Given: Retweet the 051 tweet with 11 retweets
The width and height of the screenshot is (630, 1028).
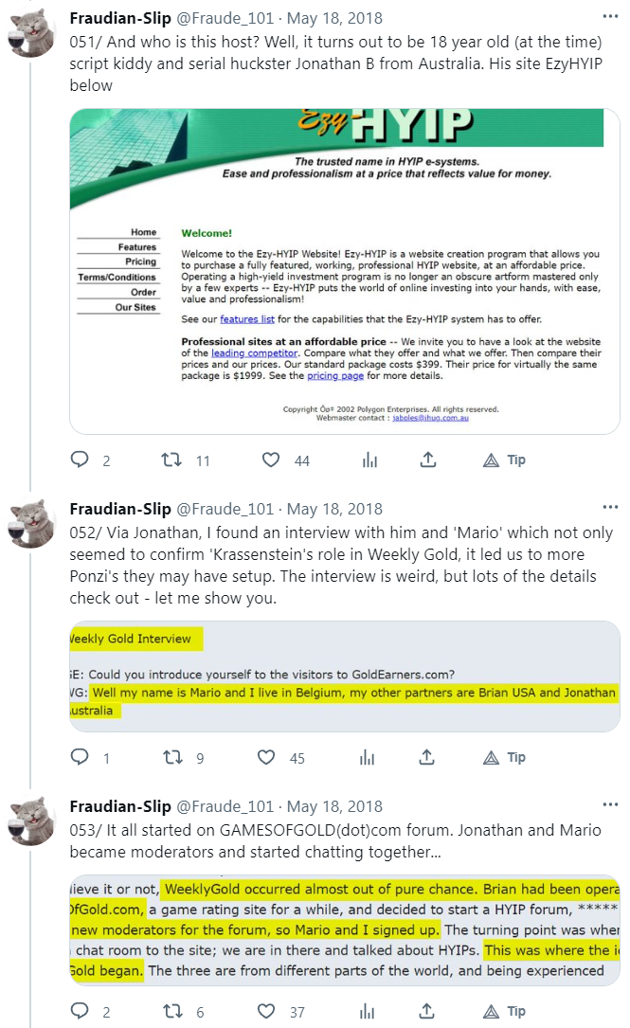Looking at the screenshot, I should (171, 460).
